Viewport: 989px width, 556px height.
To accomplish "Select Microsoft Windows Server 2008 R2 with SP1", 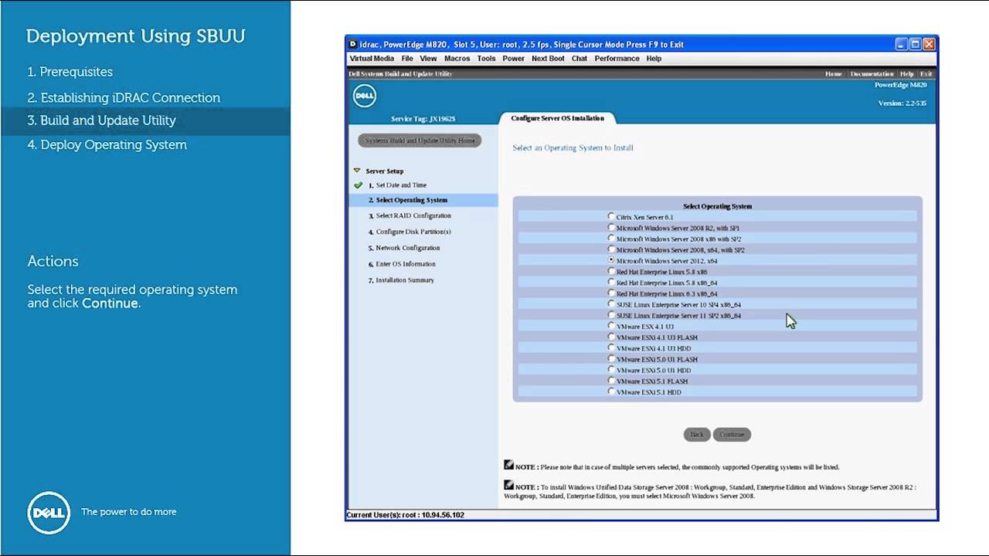I will 612,228.
